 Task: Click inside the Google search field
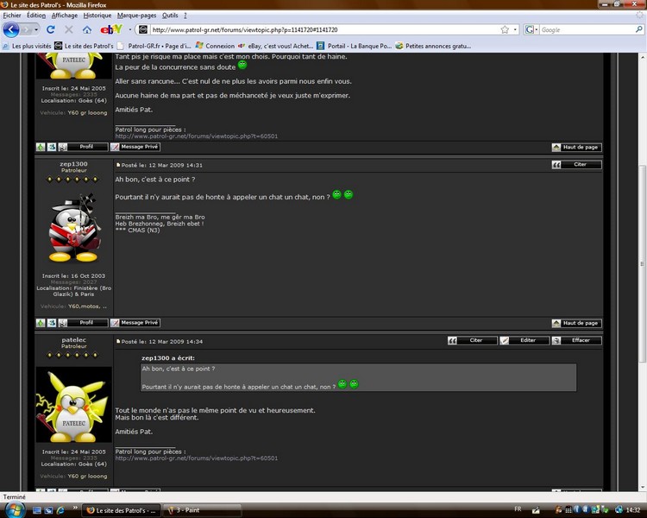tap(587, 29)
